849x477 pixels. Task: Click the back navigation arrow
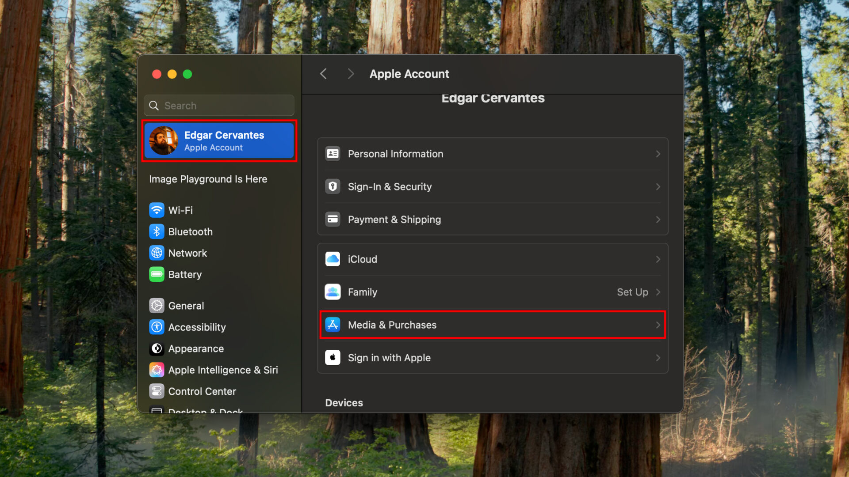tap(323, 74)
